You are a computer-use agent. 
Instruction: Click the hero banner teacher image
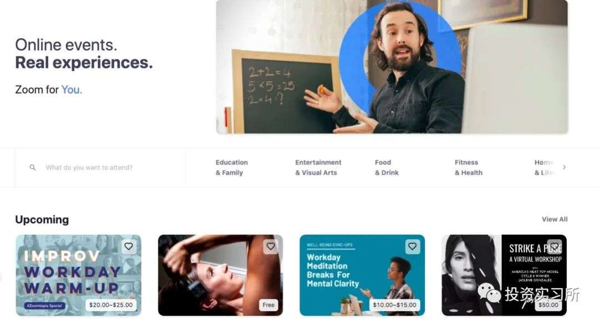click(x=392, y=66)
